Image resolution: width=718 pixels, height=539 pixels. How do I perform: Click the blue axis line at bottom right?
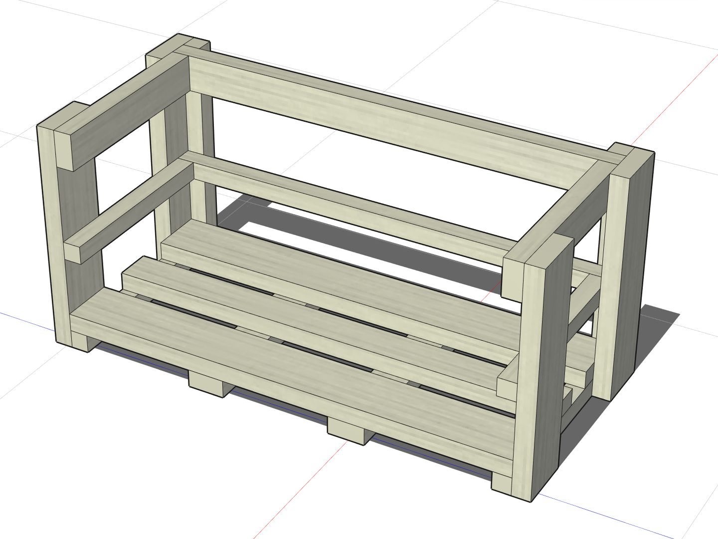pyautogui.click(x=623, y=519)
